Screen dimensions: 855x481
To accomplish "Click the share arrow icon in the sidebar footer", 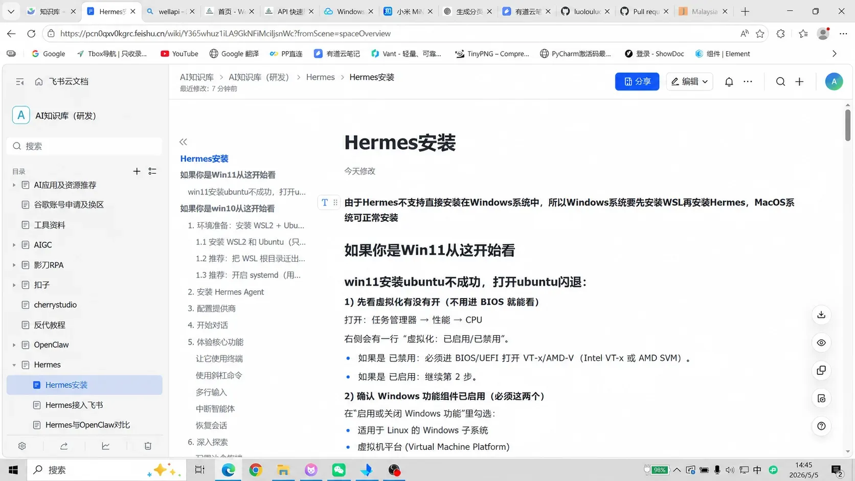I will pos(64,446).
